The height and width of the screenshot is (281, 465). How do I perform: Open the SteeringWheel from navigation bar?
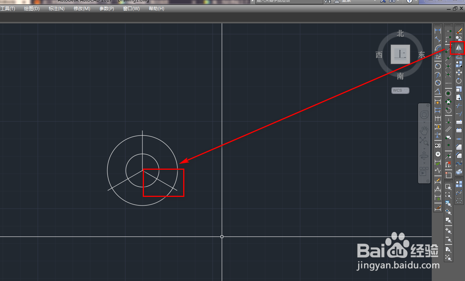[424, 115]
